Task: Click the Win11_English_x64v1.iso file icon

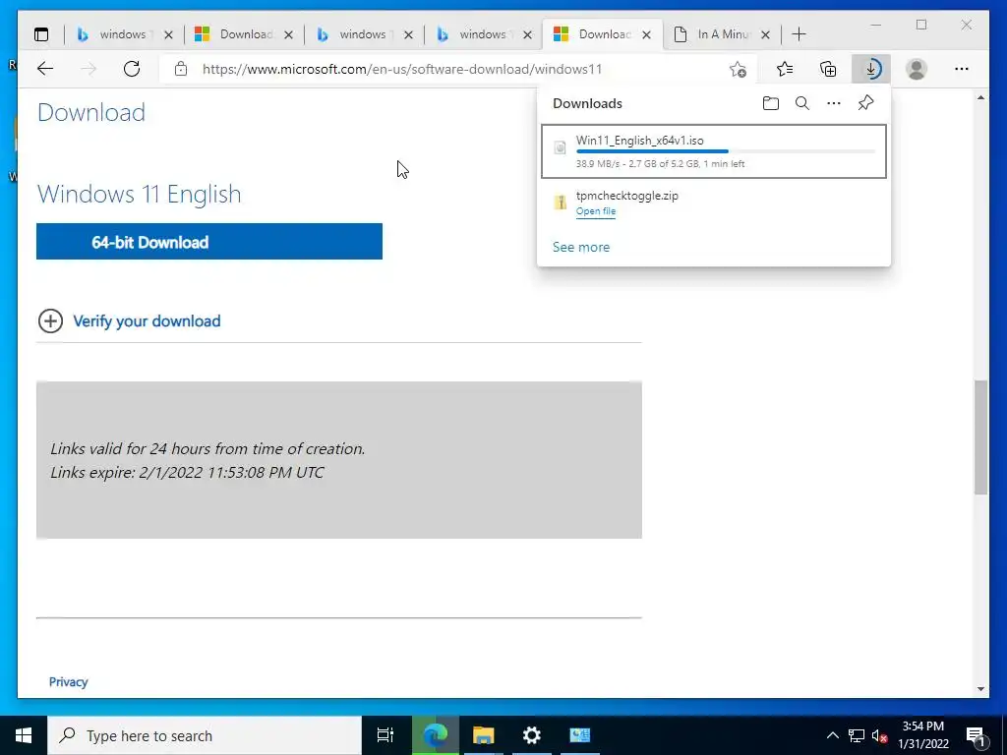Action: (x=560, y=147)
